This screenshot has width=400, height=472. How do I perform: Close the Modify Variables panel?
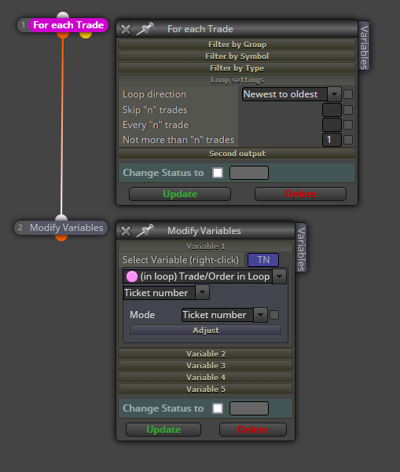pos(126,231)
